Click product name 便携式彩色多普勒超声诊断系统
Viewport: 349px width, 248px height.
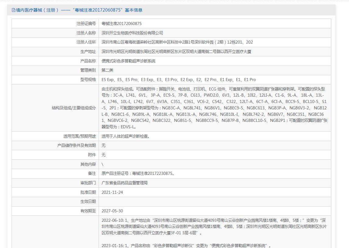pos(128,61)
